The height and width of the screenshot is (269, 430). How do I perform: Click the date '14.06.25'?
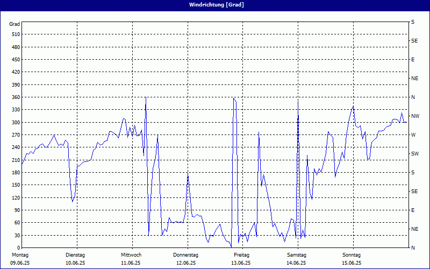[x=296, y=263]
